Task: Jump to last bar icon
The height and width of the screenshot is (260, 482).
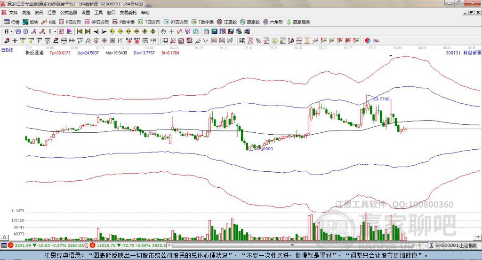Action: 88,31
